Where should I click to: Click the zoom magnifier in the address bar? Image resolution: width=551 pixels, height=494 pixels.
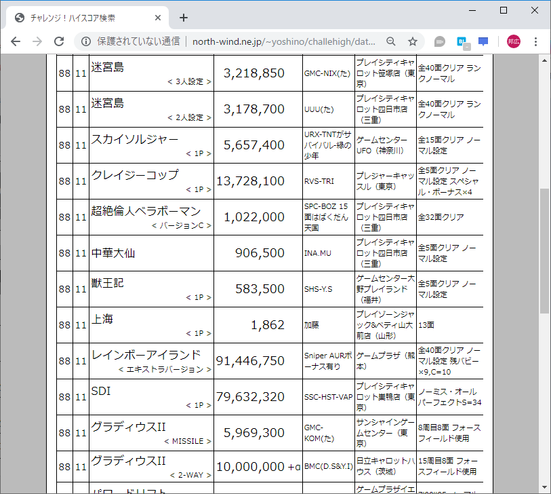click(x=391, y=41)
